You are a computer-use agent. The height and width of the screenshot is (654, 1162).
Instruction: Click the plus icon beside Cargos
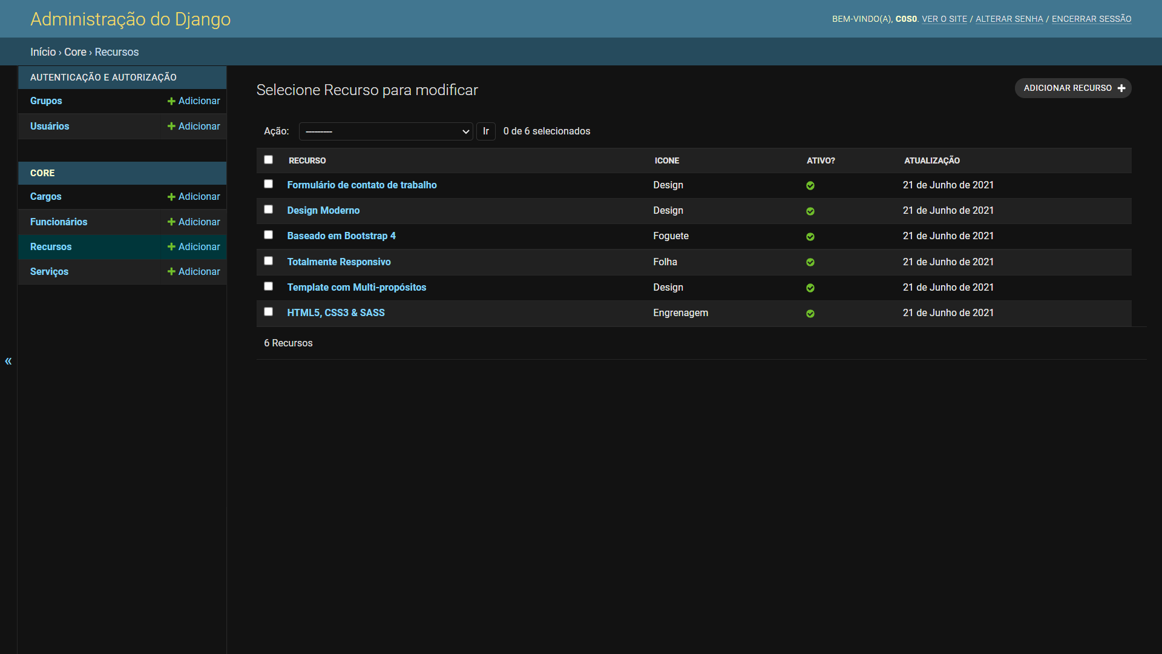tap(171, 197)
